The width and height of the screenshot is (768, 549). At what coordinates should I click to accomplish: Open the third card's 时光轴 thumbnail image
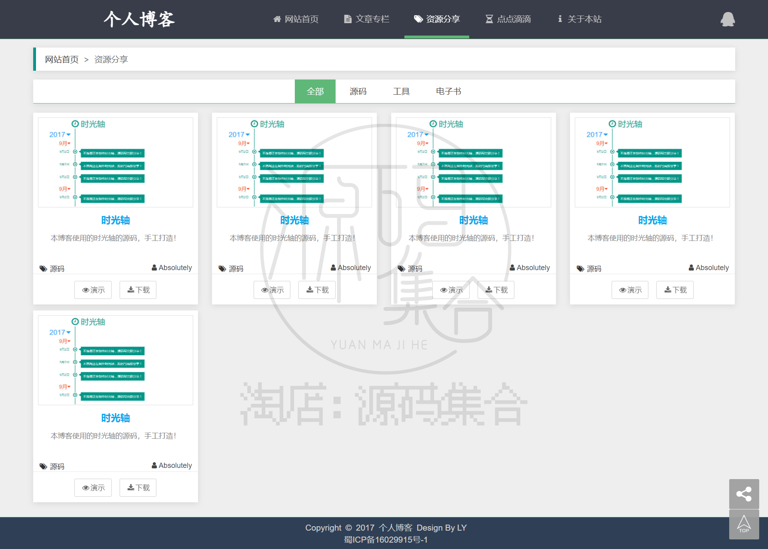click(x=474, y=162)
